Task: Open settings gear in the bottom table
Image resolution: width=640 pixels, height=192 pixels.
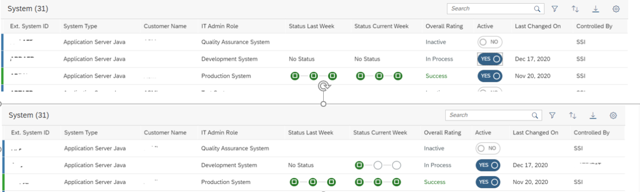Action: [x=613, y=115]
